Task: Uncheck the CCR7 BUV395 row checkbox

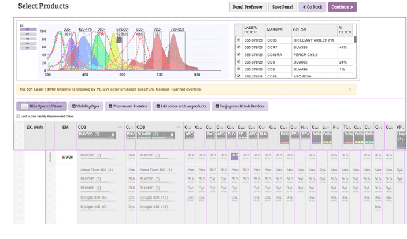Action: (x=239, y=47)
